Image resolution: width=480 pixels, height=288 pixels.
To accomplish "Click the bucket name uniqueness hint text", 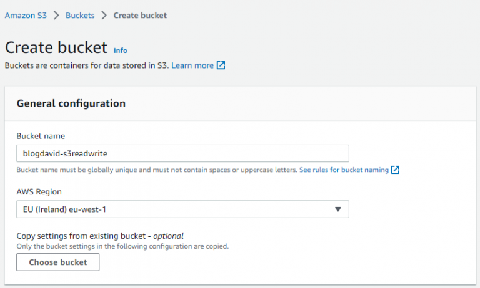I will click(x=156, y=170).
